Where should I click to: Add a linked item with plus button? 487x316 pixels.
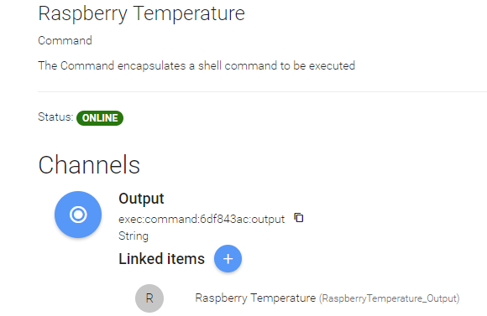click(228, 259)
